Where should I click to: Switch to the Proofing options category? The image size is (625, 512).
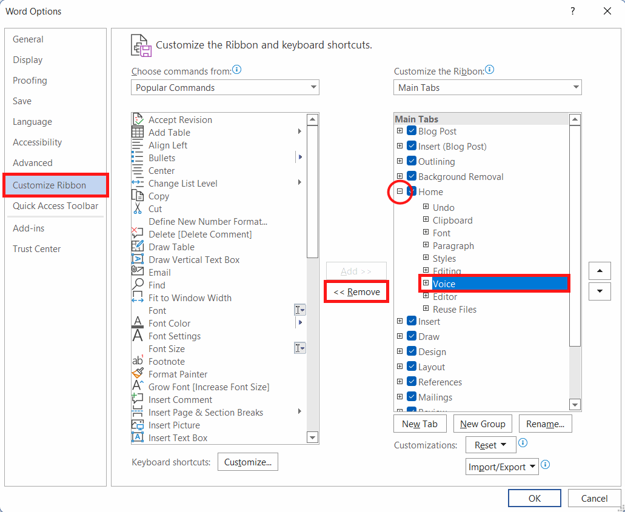(30, 81)
